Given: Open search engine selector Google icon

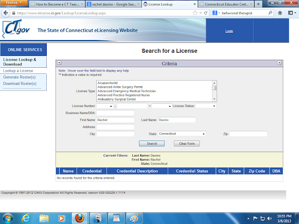Looking at the screenshot, I should [216, 13].
